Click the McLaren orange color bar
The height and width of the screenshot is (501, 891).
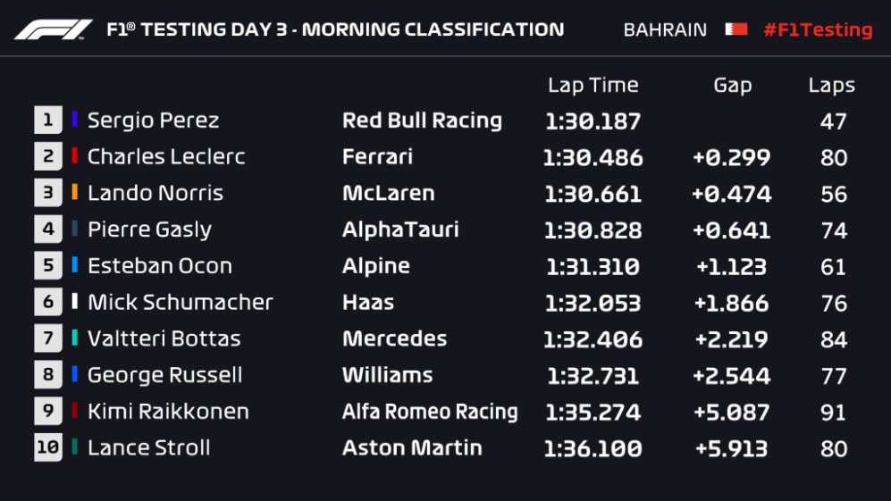[74, 193]
